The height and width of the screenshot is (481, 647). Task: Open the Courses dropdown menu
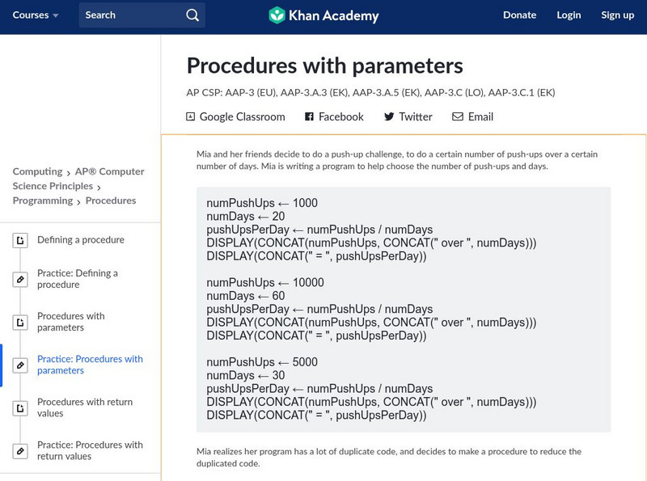click(x=36, y=15)
